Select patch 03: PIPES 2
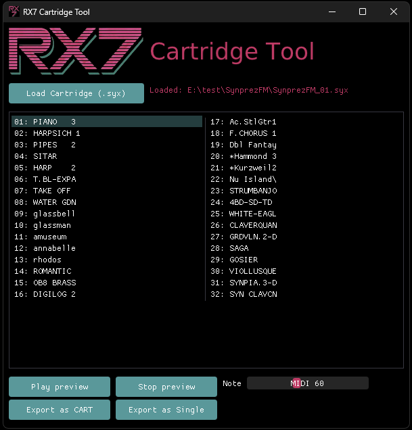The width and height of the screenshot is (412, 430). point(107,145)
